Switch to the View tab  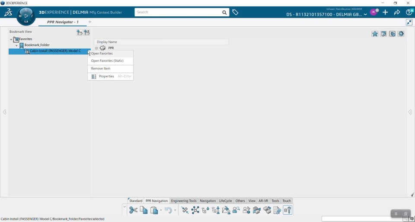252,200
